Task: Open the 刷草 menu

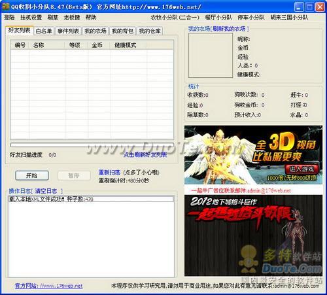Action: [53, 18]
